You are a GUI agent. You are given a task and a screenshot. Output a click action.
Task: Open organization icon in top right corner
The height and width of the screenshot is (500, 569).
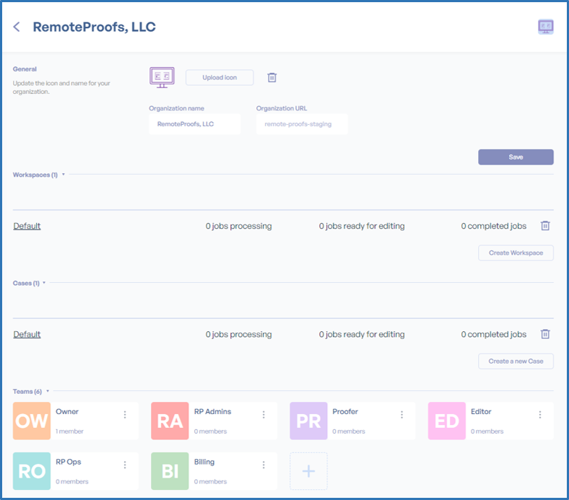pos(545,27)
